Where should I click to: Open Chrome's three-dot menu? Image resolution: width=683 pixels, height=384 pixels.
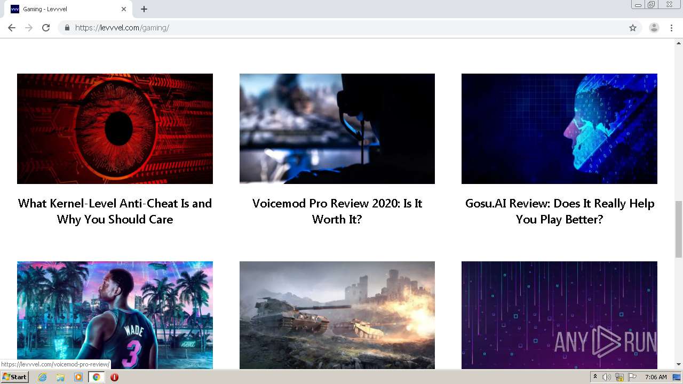click(x=672, y=28)
